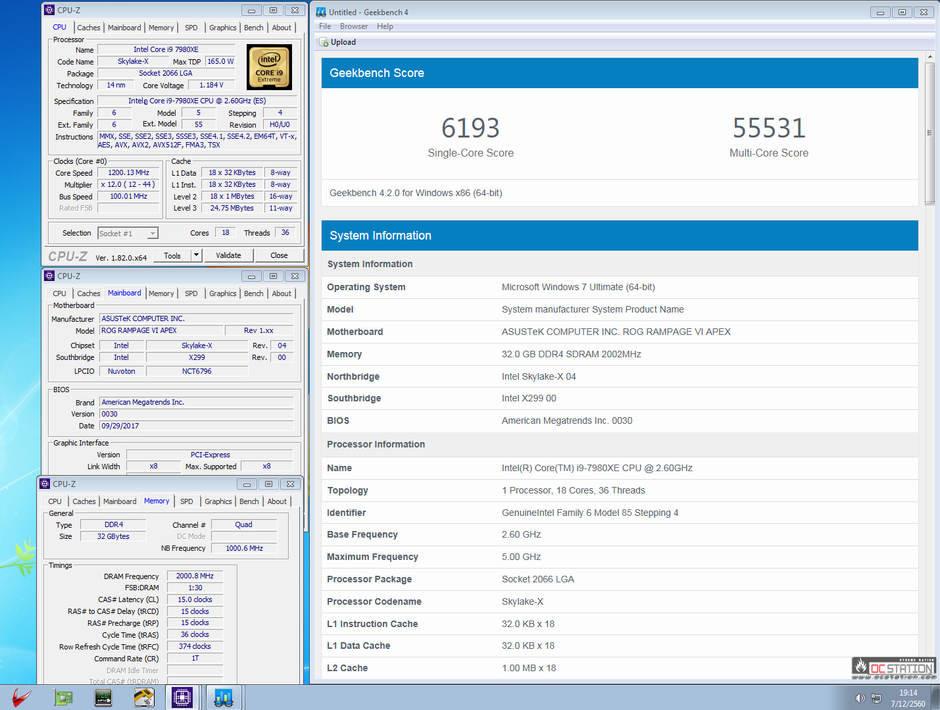The width and height of the screenshot is (940, 710).
Task: Click the Tools button in CPU-Z
Action: [x=172, y=255]
